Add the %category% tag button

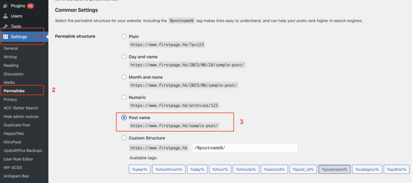click(x=366, y=169)
